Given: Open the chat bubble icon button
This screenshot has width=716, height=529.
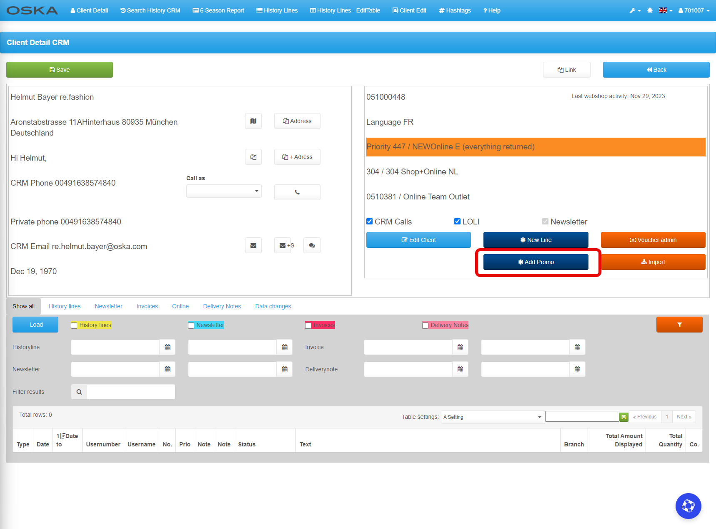Looking at the screenshot, I should coord(312,245).
